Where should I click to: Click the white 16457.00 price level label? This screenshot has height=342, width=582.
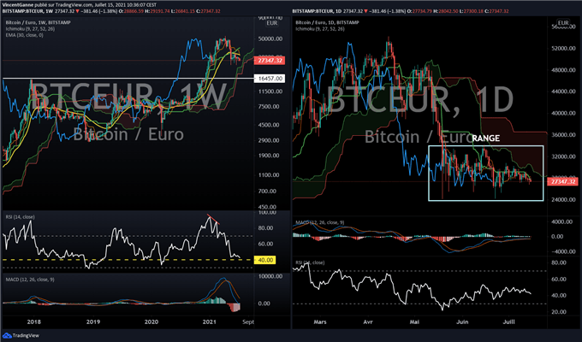pos(270,79)
